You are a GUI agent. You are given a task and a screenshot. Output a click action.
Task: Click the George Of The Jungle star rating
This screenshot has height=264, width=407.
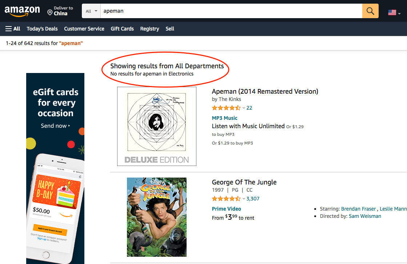[226, 199]
